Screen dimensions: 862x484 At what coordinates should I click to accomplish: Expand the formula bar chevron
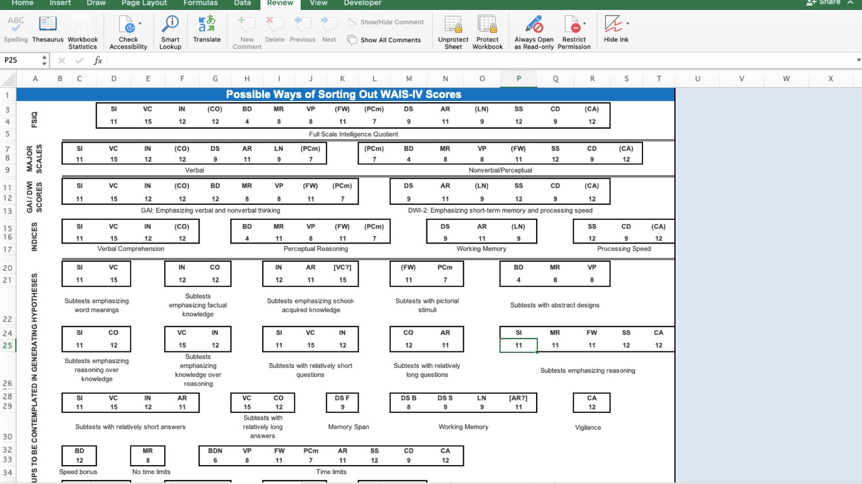(859, 60)
